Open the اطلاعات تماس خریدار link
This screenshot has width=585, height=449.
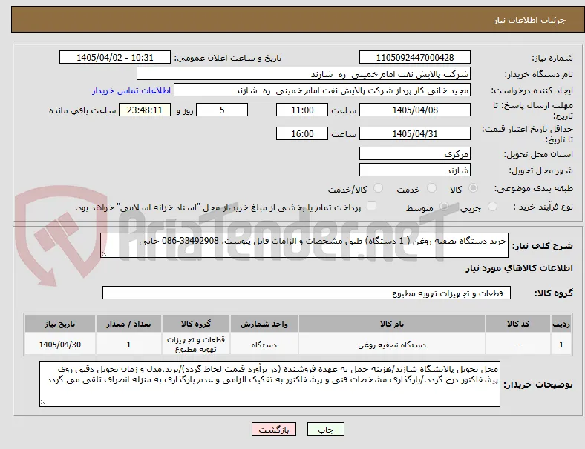point(131,90)
